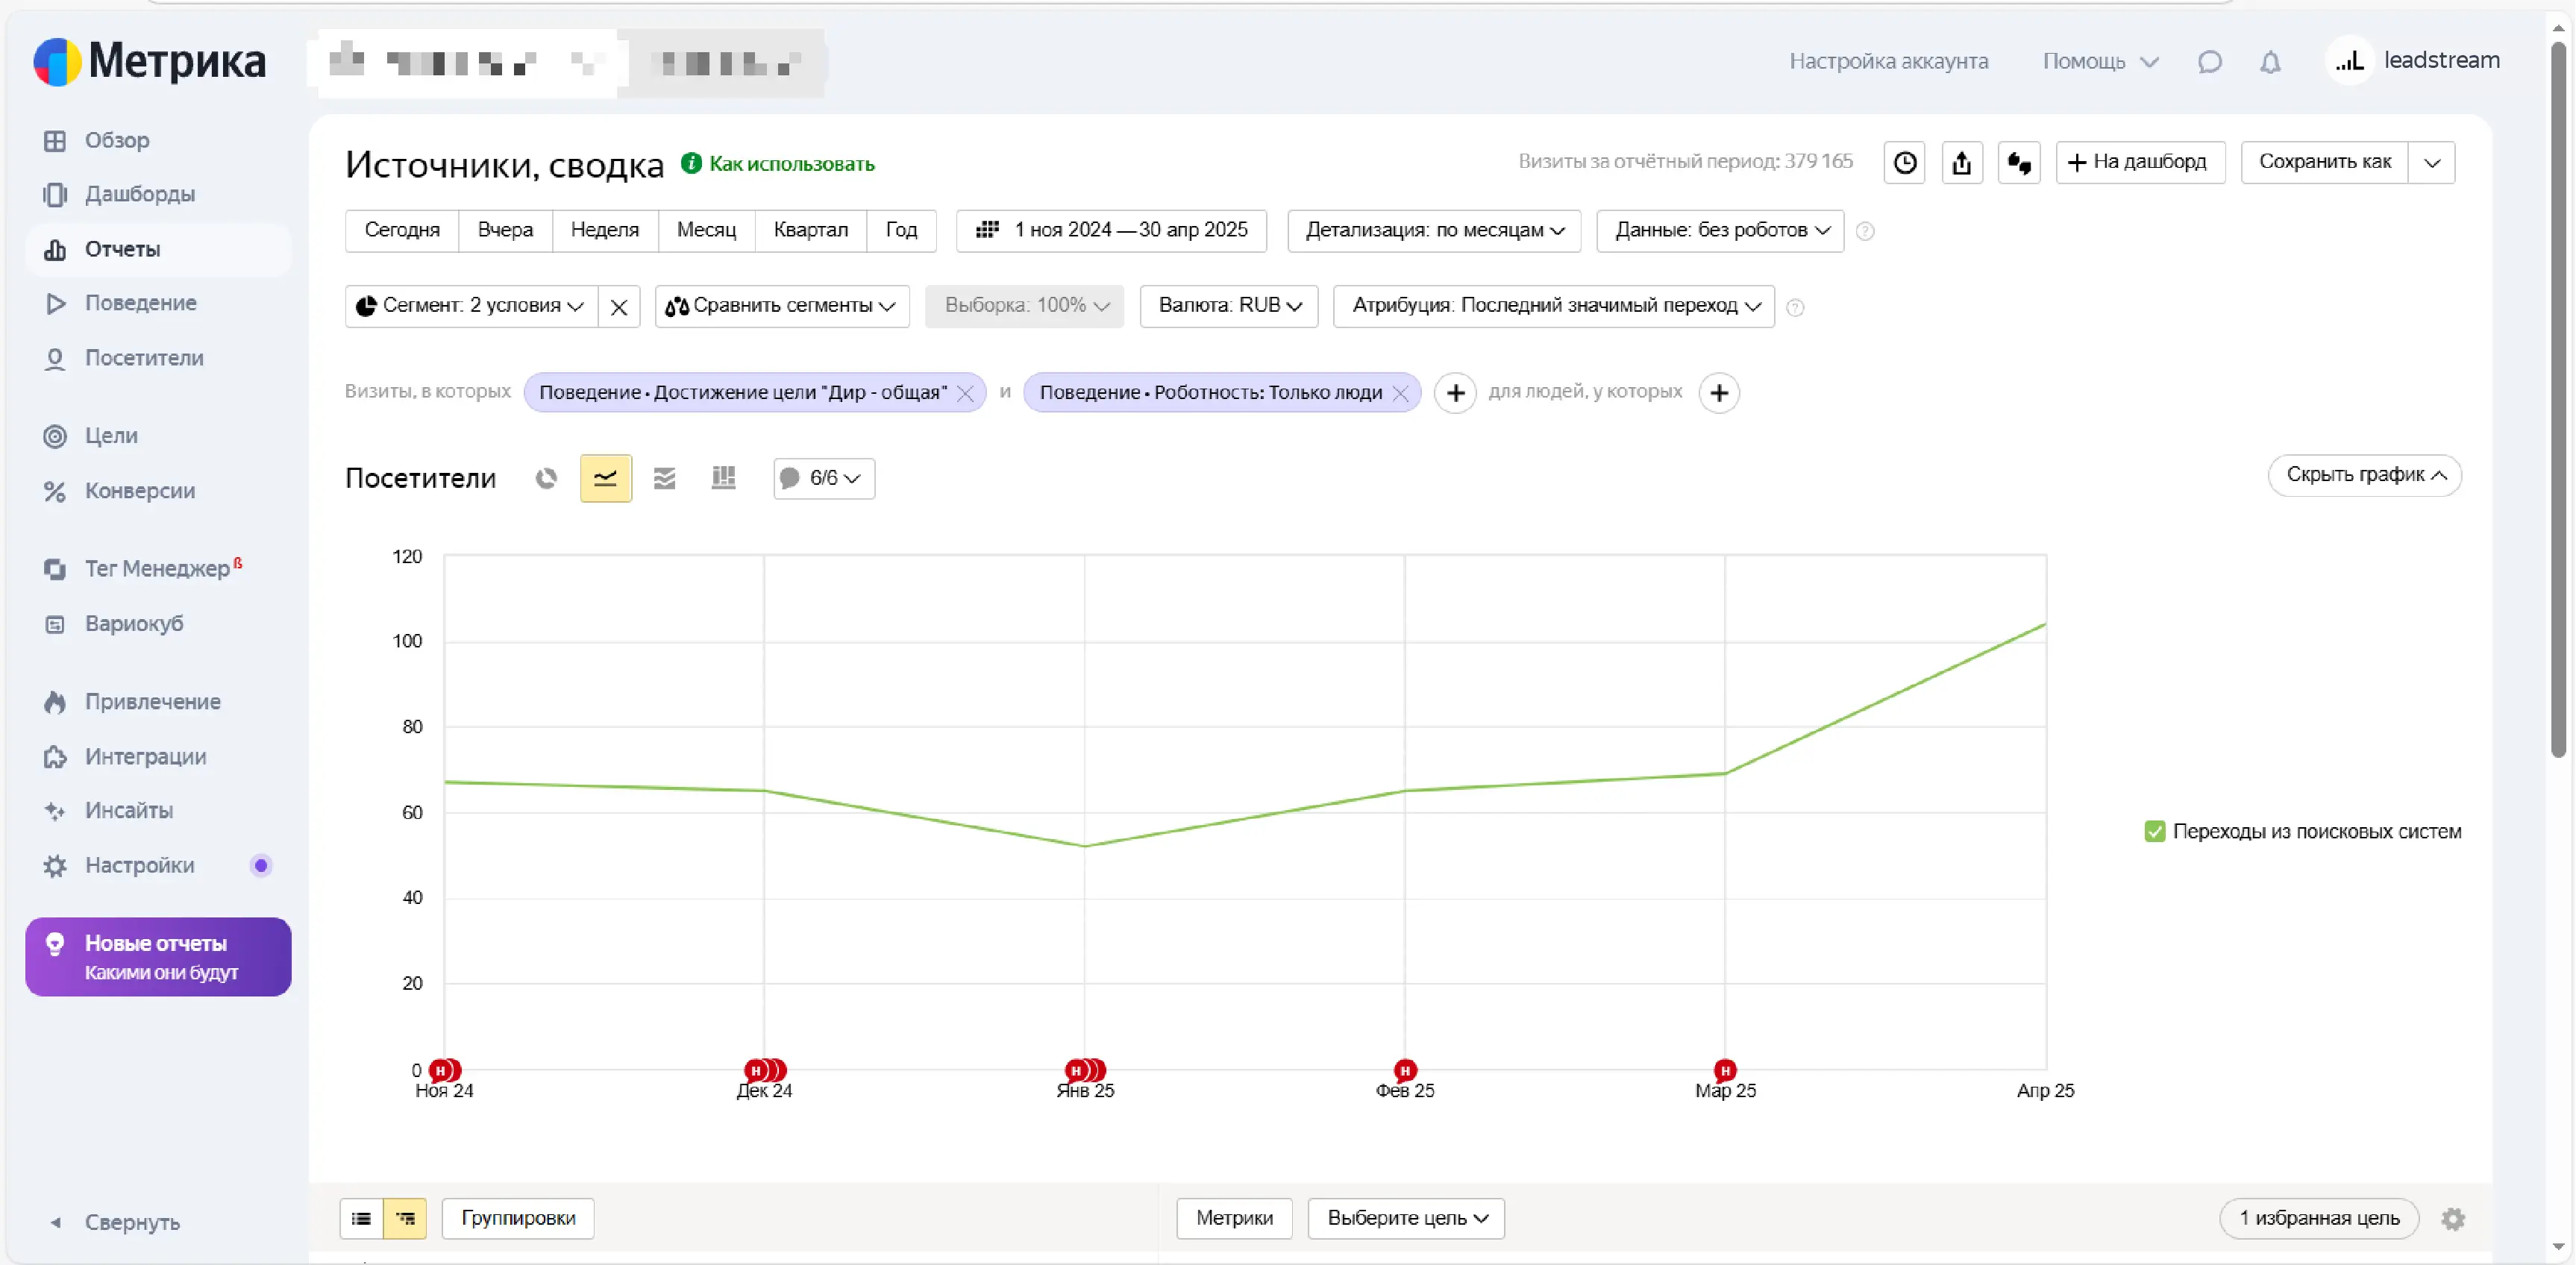The width and height of the screenshot is (2576, 1265).
Task: Uncheck 'Переходы из поисковых систем' checkbox
Action: 2155,831
